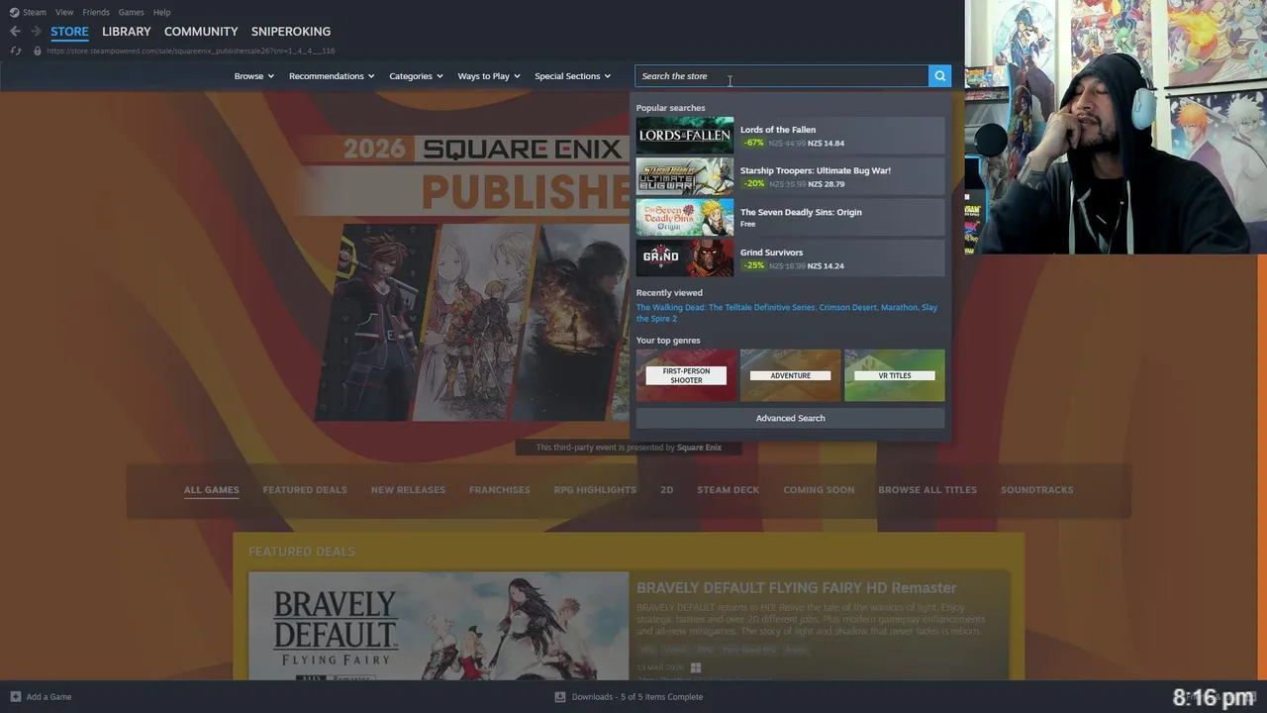The image size is (1267, 713).
Task: Open Downloads - 5 of 5 Items Complete
Action: pos(636,696)
